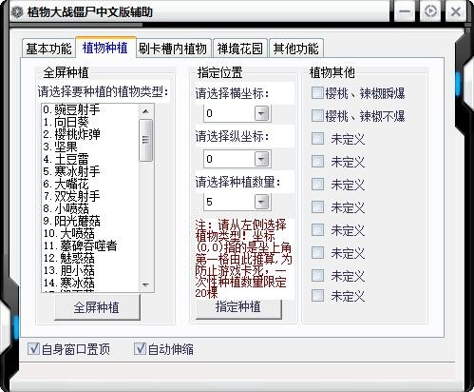This screenshot has height=392, width=474.
Task: Click the plant list scrollbar thumb
Action: coord(145,140)
